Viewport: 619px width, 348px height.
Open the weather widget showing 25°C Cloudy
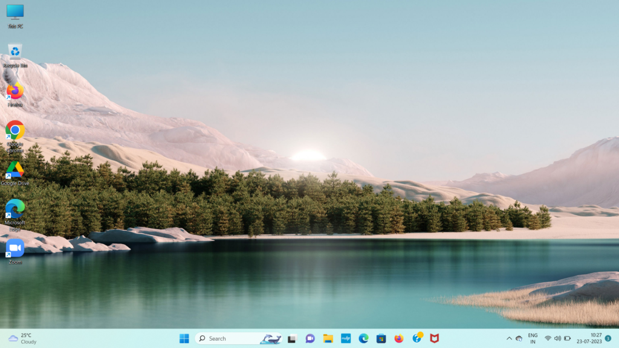[23, 338]
